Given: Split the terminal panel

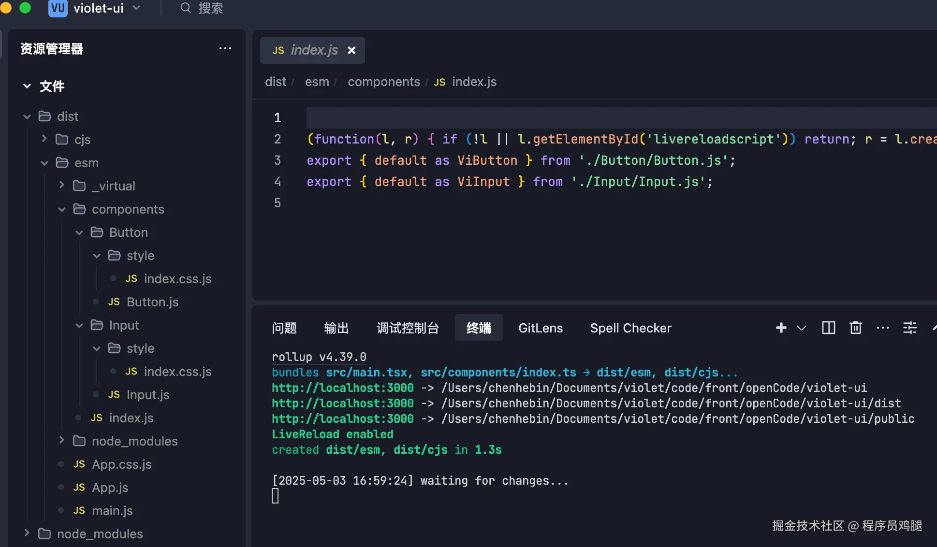Looking at the screenshot, I should click(x=828, y=328).
